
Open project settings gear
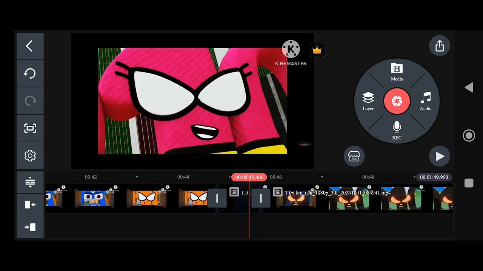point(30,156)
